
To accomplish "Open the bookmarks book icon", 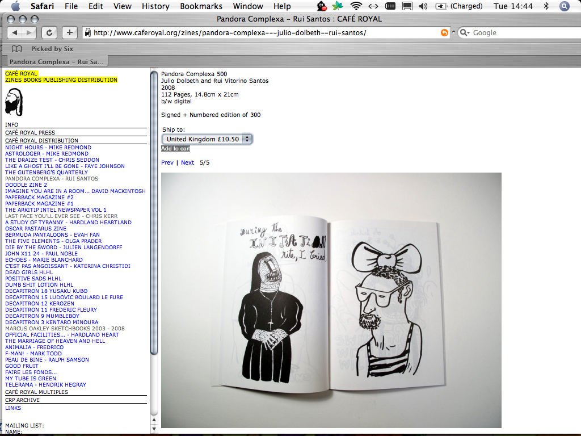I will pyautogui.click(x=16, y=49).
